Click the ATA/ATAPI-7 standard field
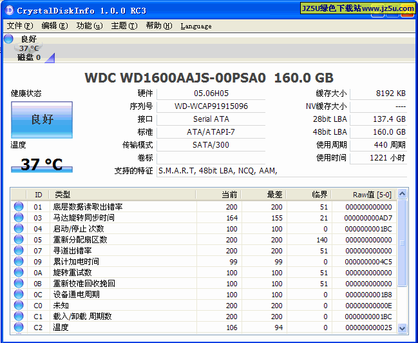The image size is (418, 343). pyautogui.click(x=211, y=132)
